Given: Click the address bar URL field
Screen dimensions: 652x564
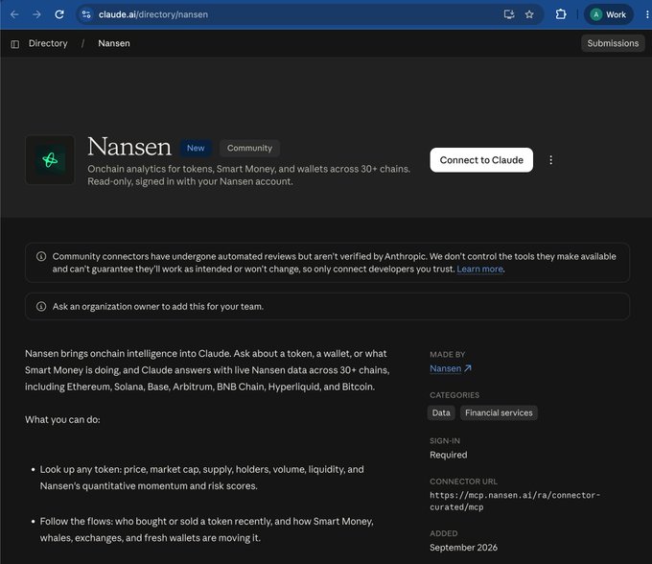Looking at the screenshot, I should coord(291,14).
